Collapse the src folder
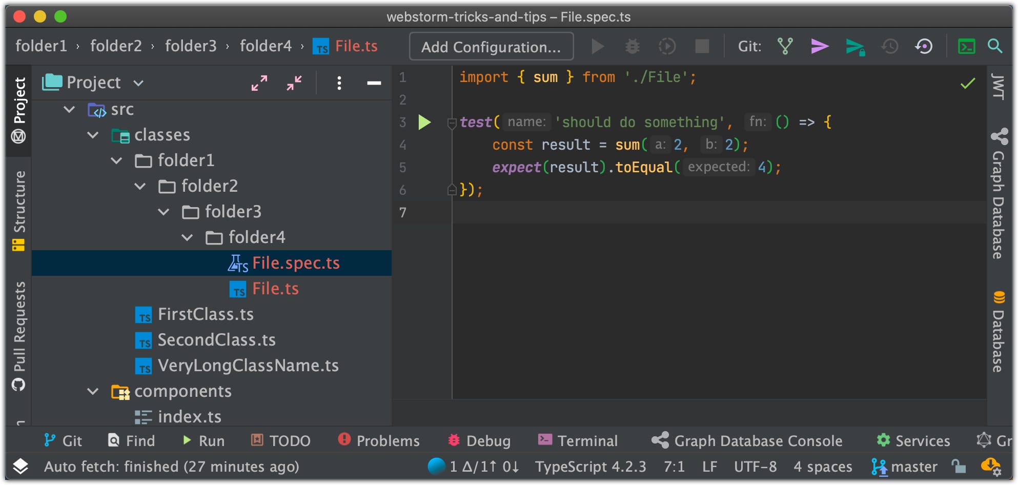Viewport: 1018px width, 485px height. (69, 109)
